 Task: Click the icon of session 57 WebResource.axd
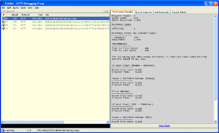pos(3,22)
